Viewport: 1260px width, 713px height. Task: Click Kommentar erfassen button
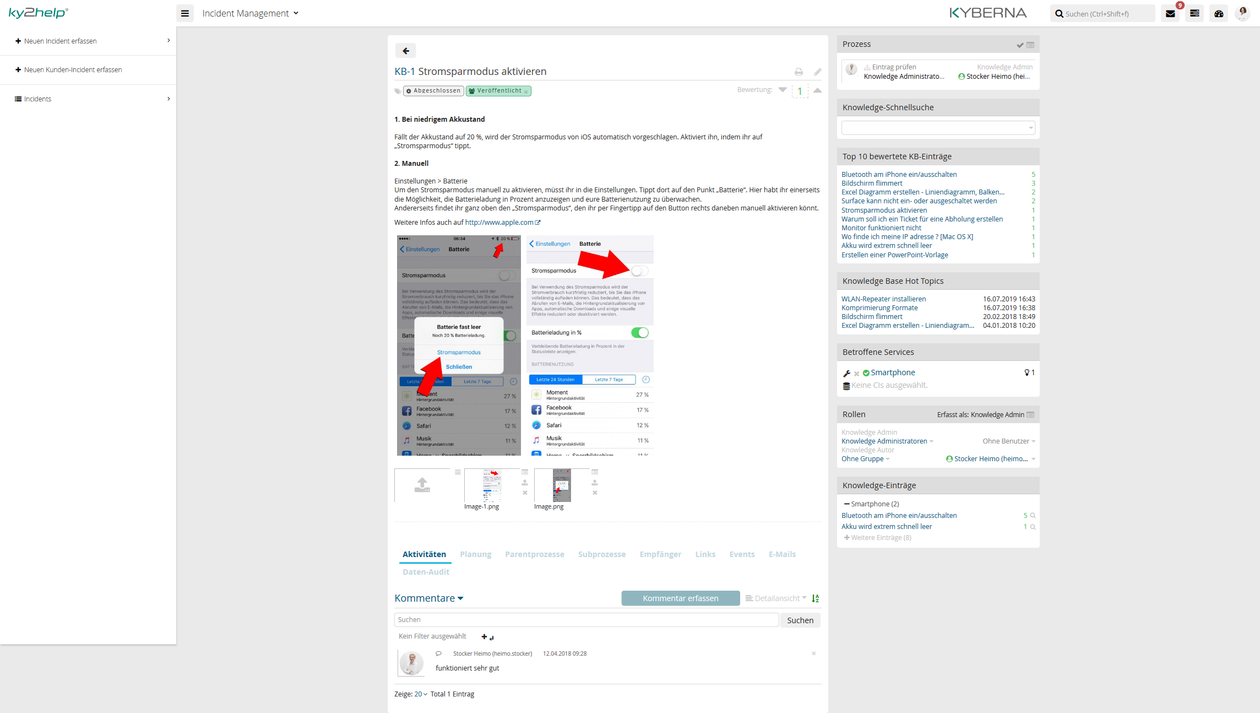[x=681, y=598]
